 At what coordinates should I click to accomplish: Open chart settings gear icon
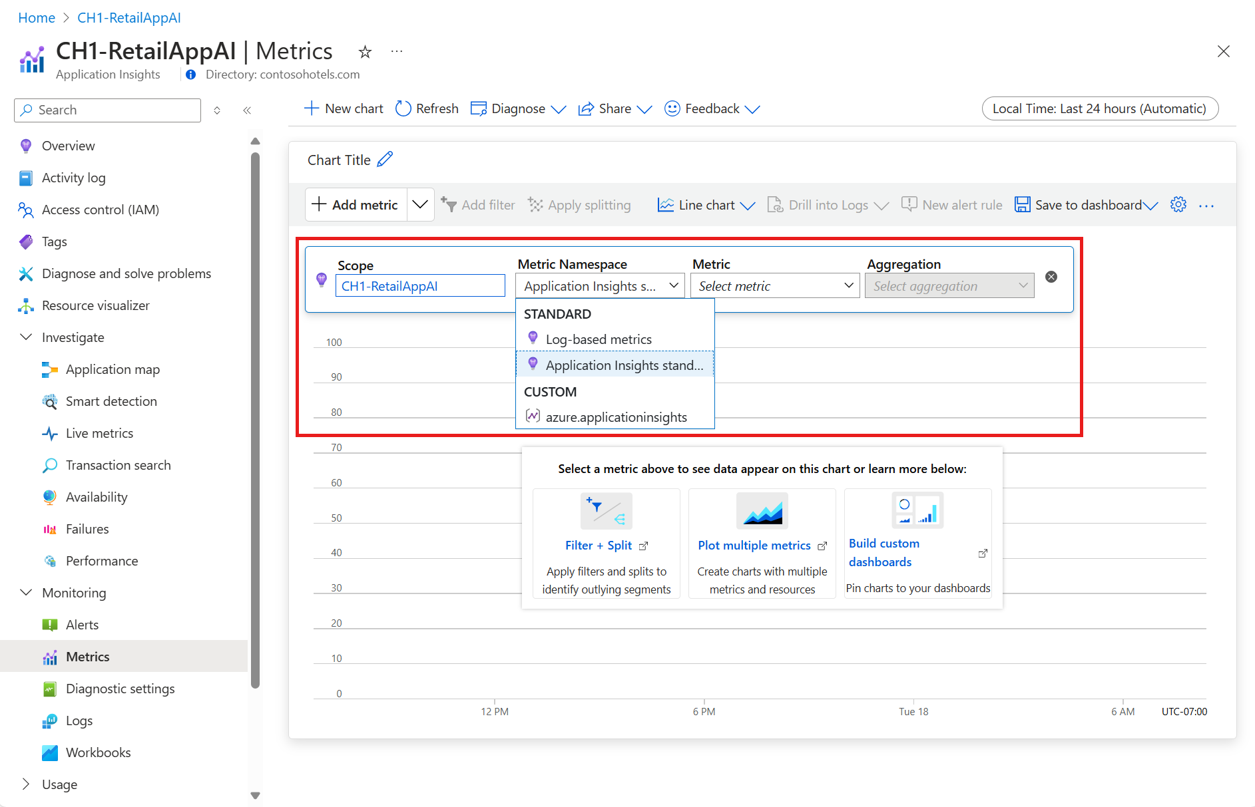[x=1178, y=205]
